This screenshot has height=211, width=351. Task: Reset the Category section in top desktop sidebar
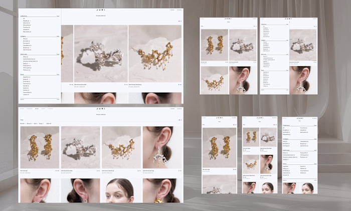[58, 36]
